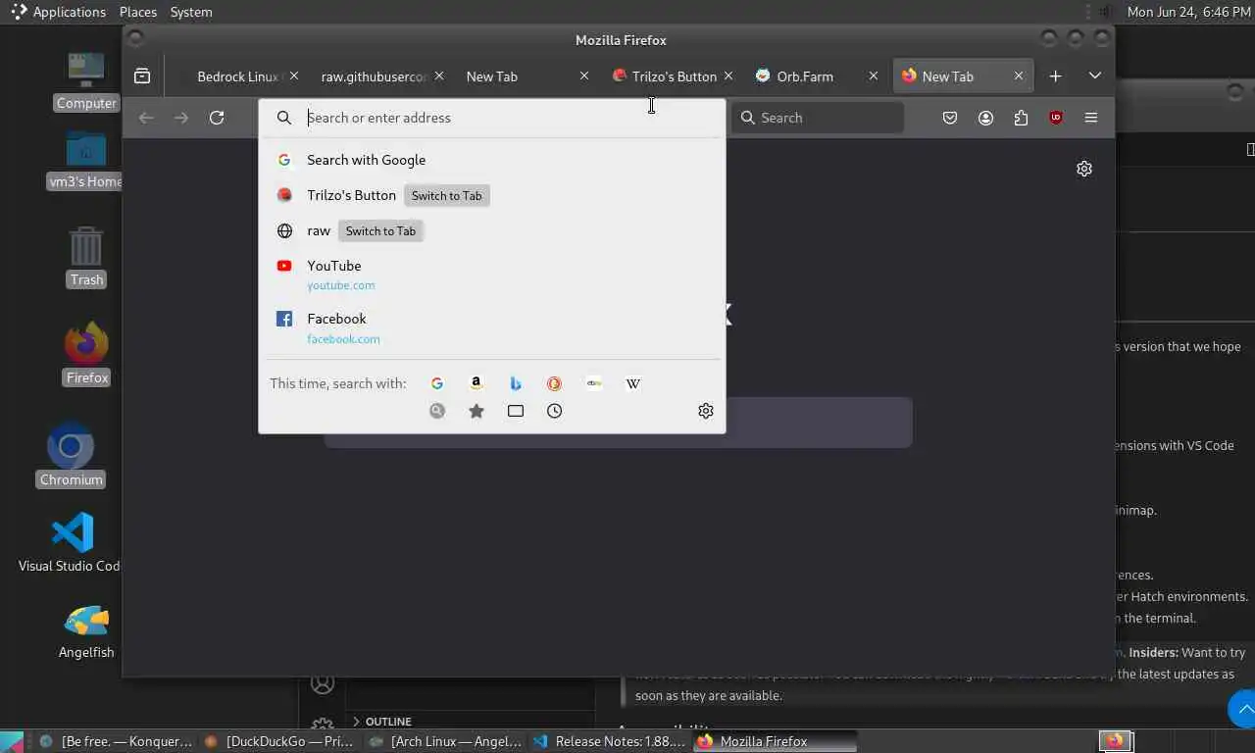Open Firefox account icon

coord(985,118)
